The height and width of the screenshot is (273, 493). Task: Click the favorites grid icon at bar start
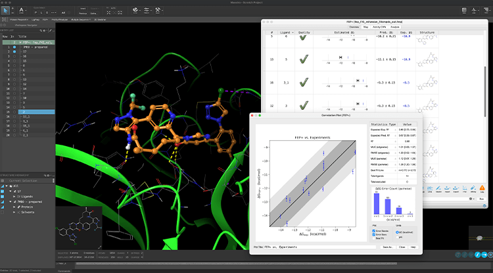(x=5, y=20)
